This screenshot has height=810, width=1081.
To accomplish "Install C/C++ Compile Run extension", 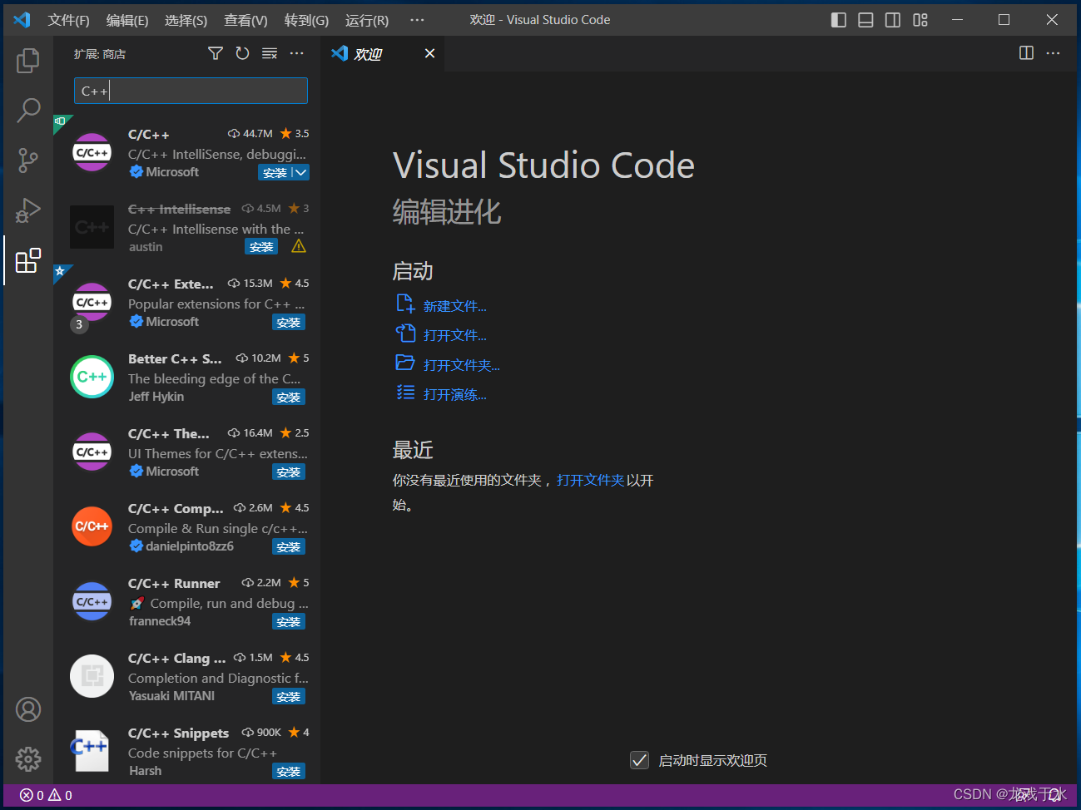I will click(x=289, y=546).
